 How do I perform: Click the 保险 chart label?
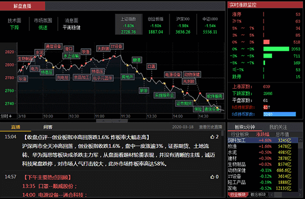[x=198, y=109]
